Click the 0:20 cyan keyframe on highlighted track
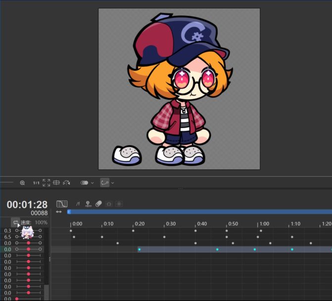332x301 pixels. [x=140, y=250]
